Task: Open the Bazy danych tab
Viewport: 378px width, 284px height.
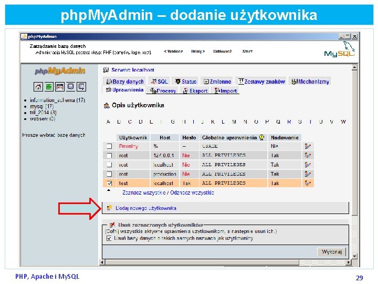Action: tap(125, 82)
